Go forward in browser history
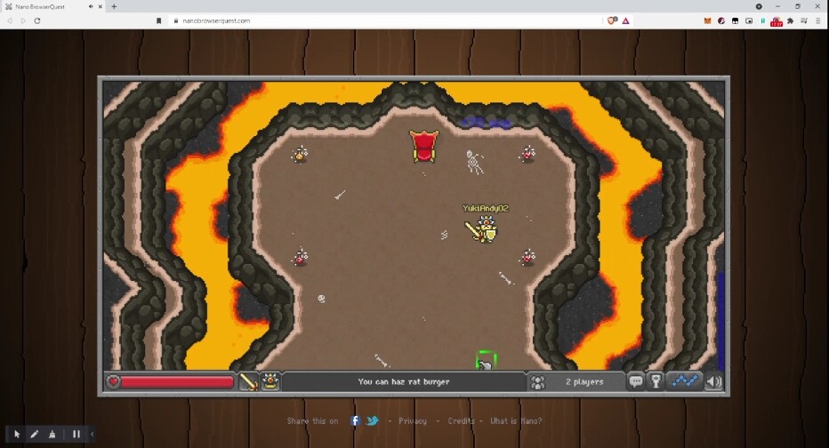 [x=23, y=20]
